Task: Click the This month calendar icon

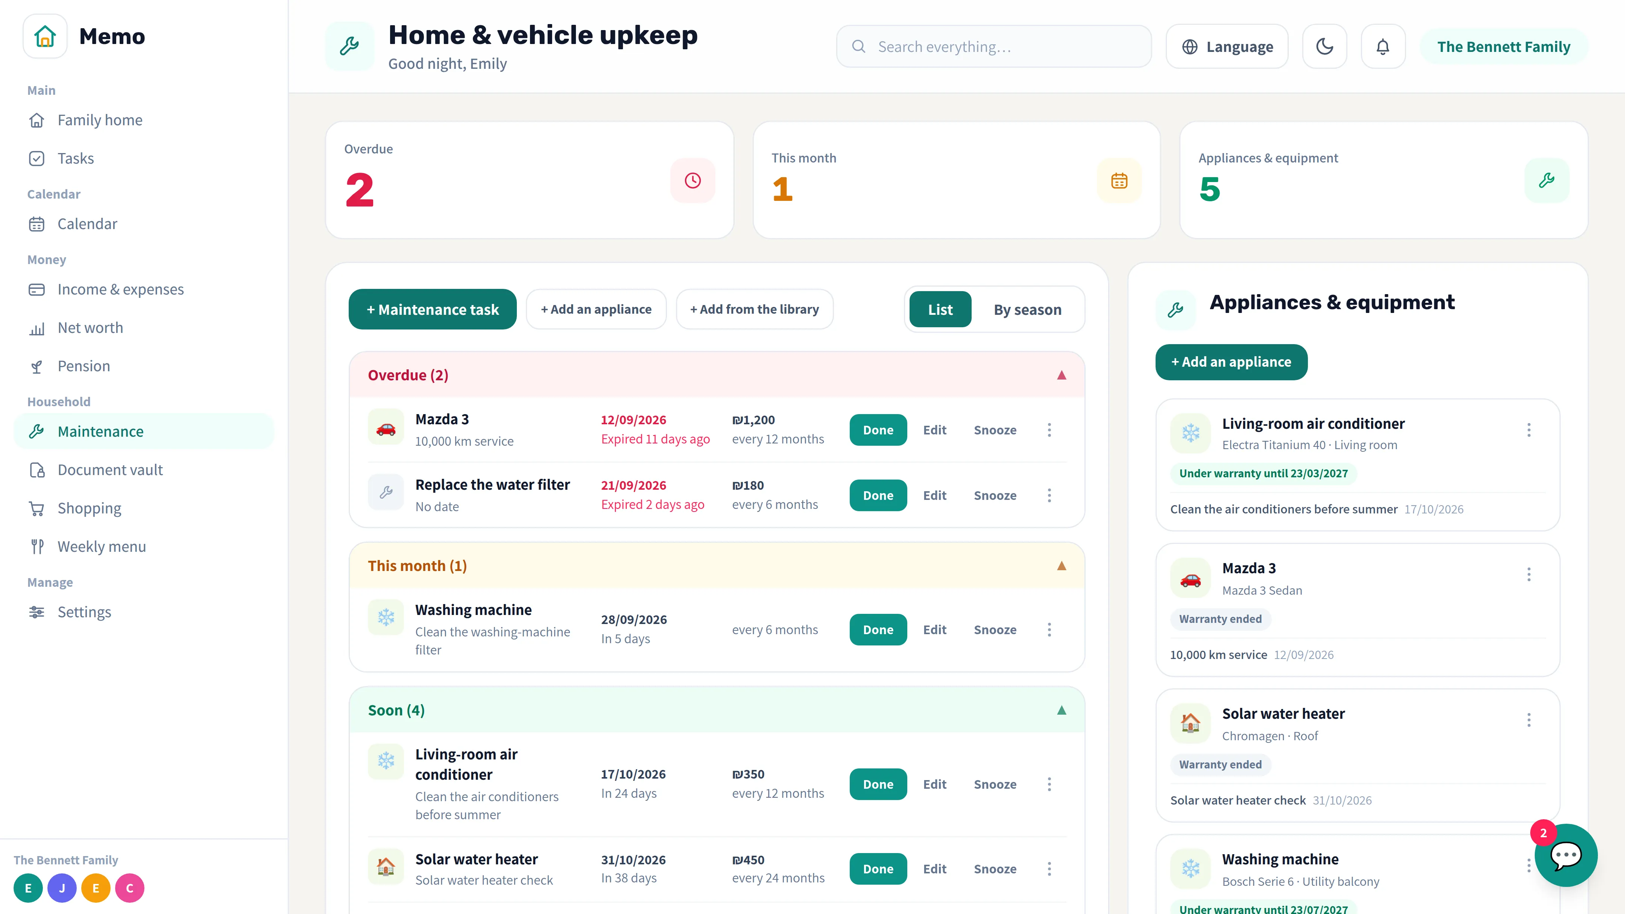Action: [x=1119, y=181]
